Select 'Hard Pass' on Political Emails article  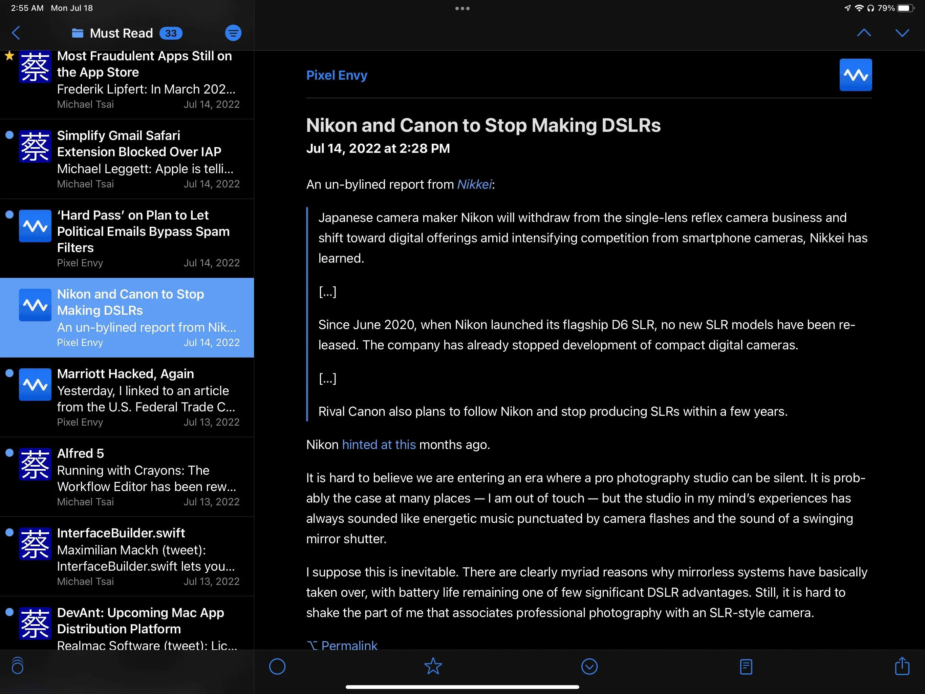(x=127, y=239)
